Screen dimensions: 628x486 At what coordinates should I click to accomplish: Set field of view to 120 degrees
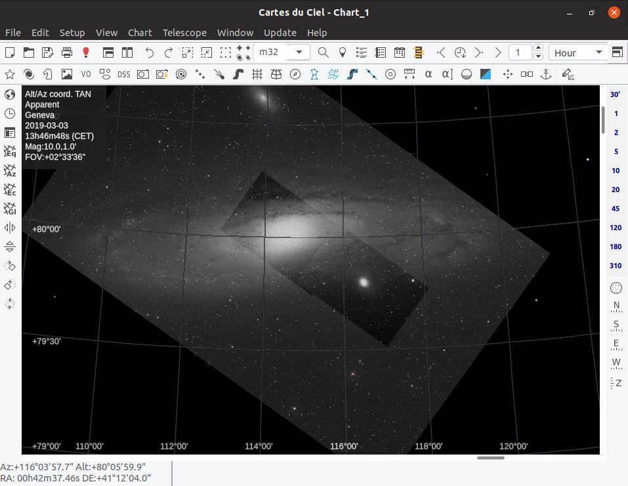[616, 228]
